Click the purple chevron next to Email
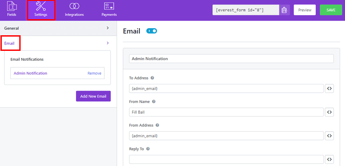345x166 pixels. (108, 43)
